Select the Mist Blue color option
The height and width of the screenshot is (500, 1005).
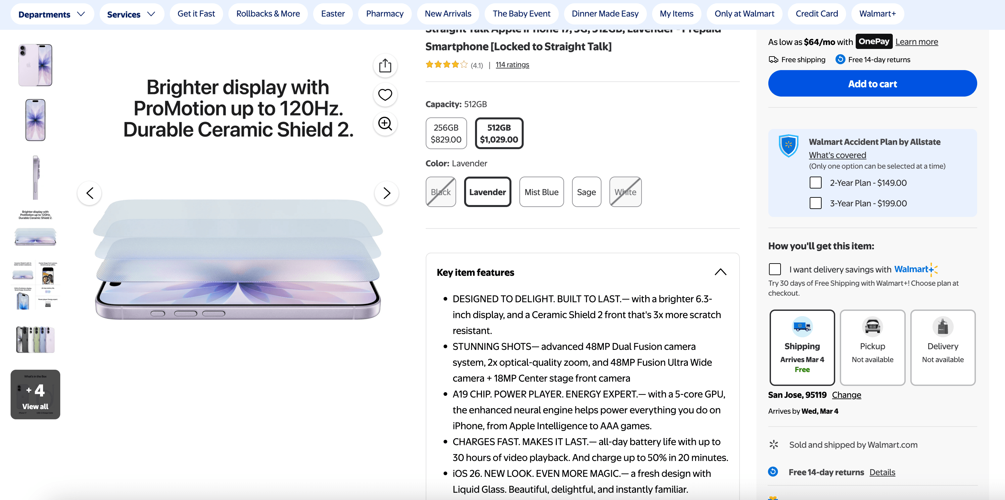[542, 192]
